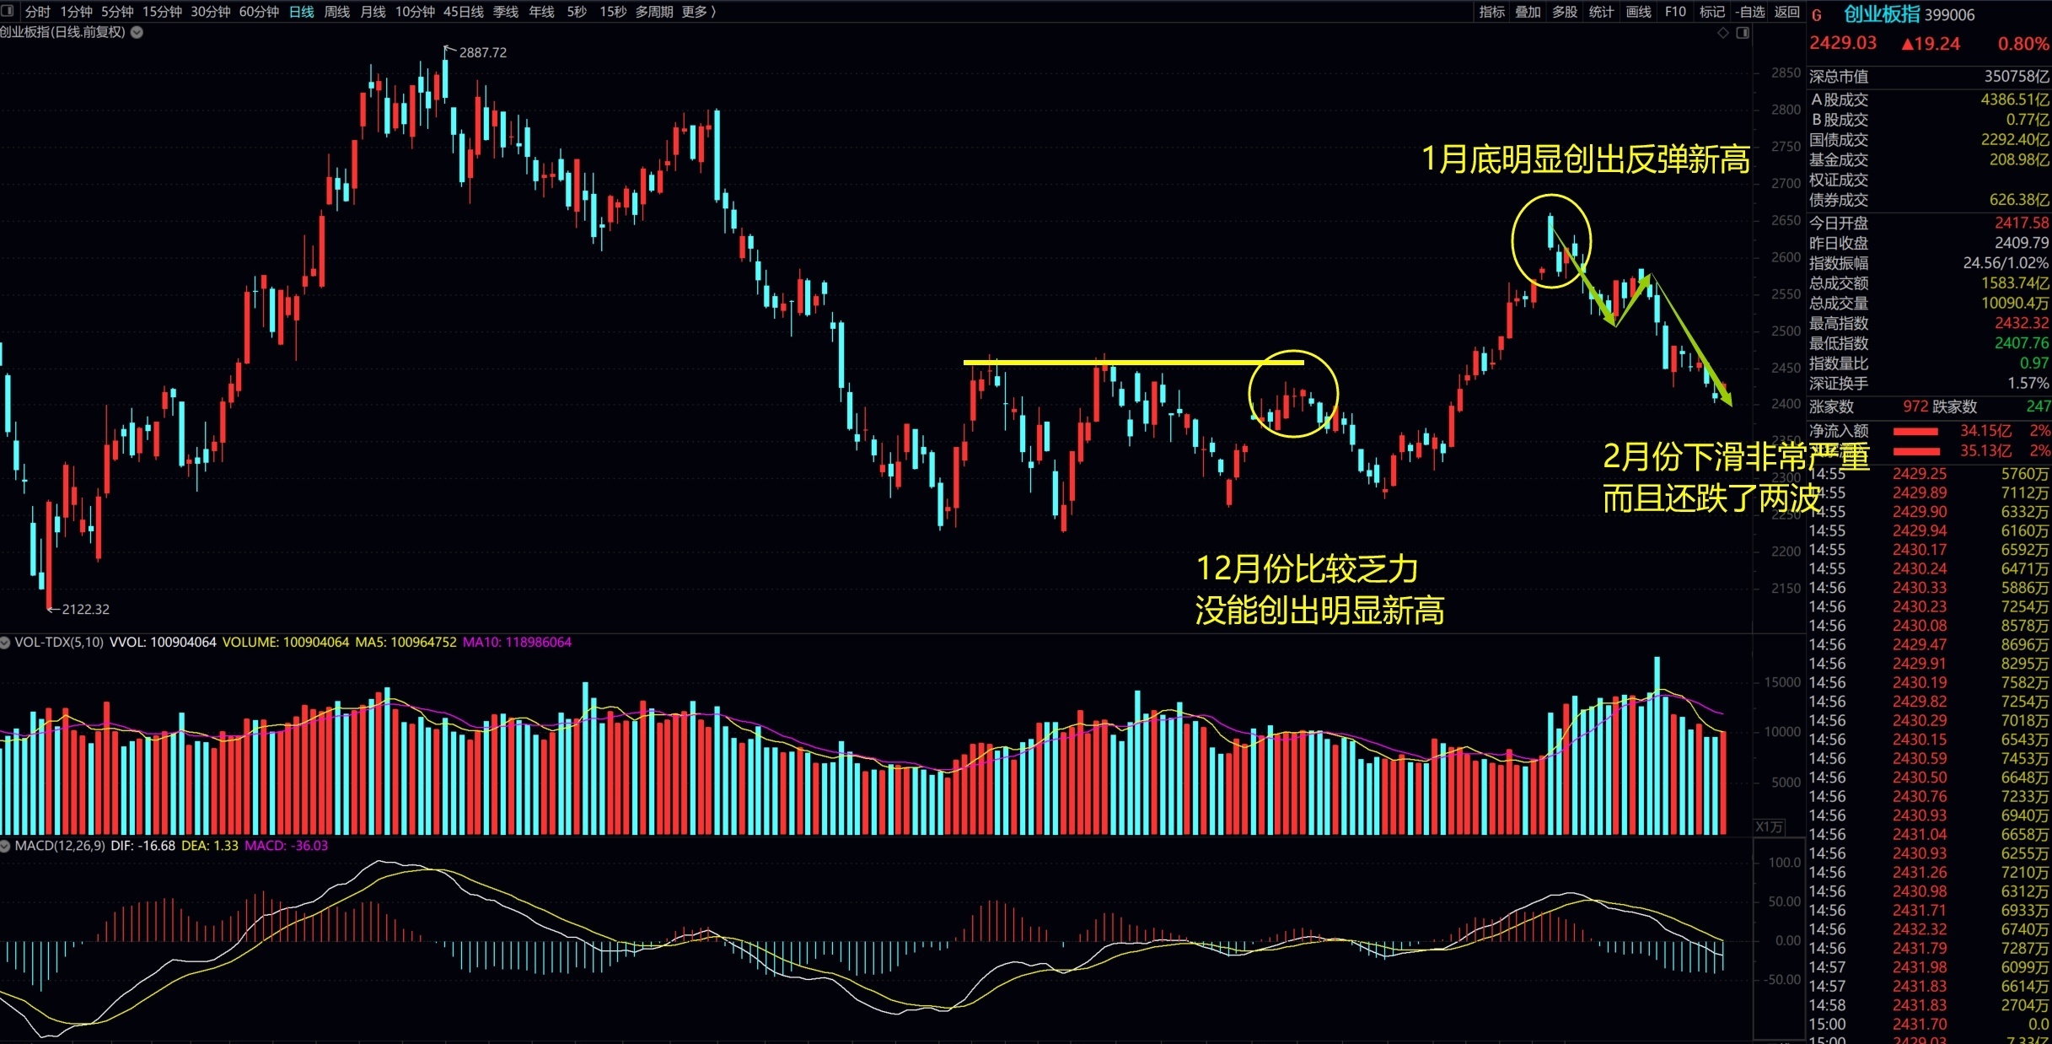This screenshot has height=1044, width=2052.
Task: Click the 多股 multi-stock button
Action: pyautogui.click(x=1565, y=12)
